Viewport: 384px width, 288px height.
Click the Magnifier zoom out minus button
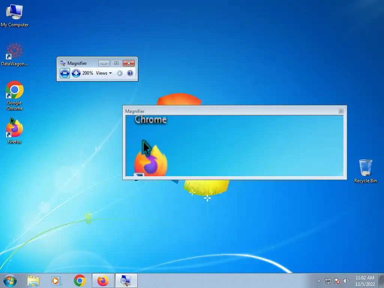tap(64, 73)
